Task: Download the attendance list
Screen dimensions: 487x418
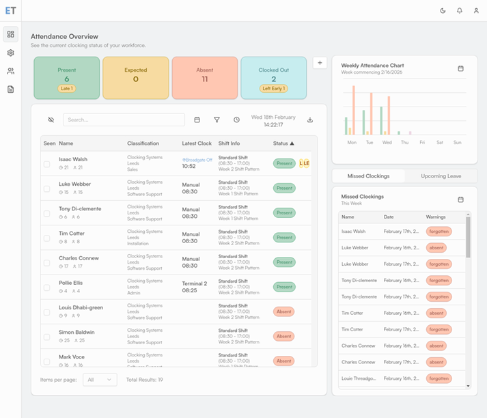Action: click(x=310, y=120)
